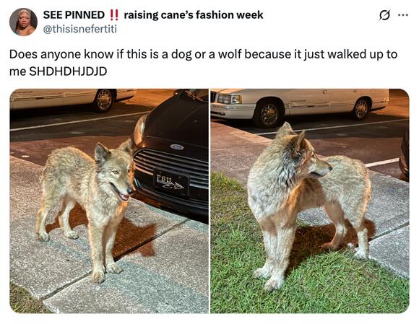Open the left photo of the animal on sidewalk
This screenshot has width=419, height=324.
[109, 201]
